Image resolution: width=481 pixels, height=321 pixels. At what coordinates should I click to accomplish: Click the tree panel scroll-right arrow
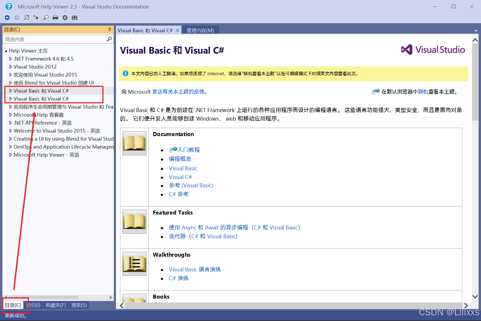(111, 297)
